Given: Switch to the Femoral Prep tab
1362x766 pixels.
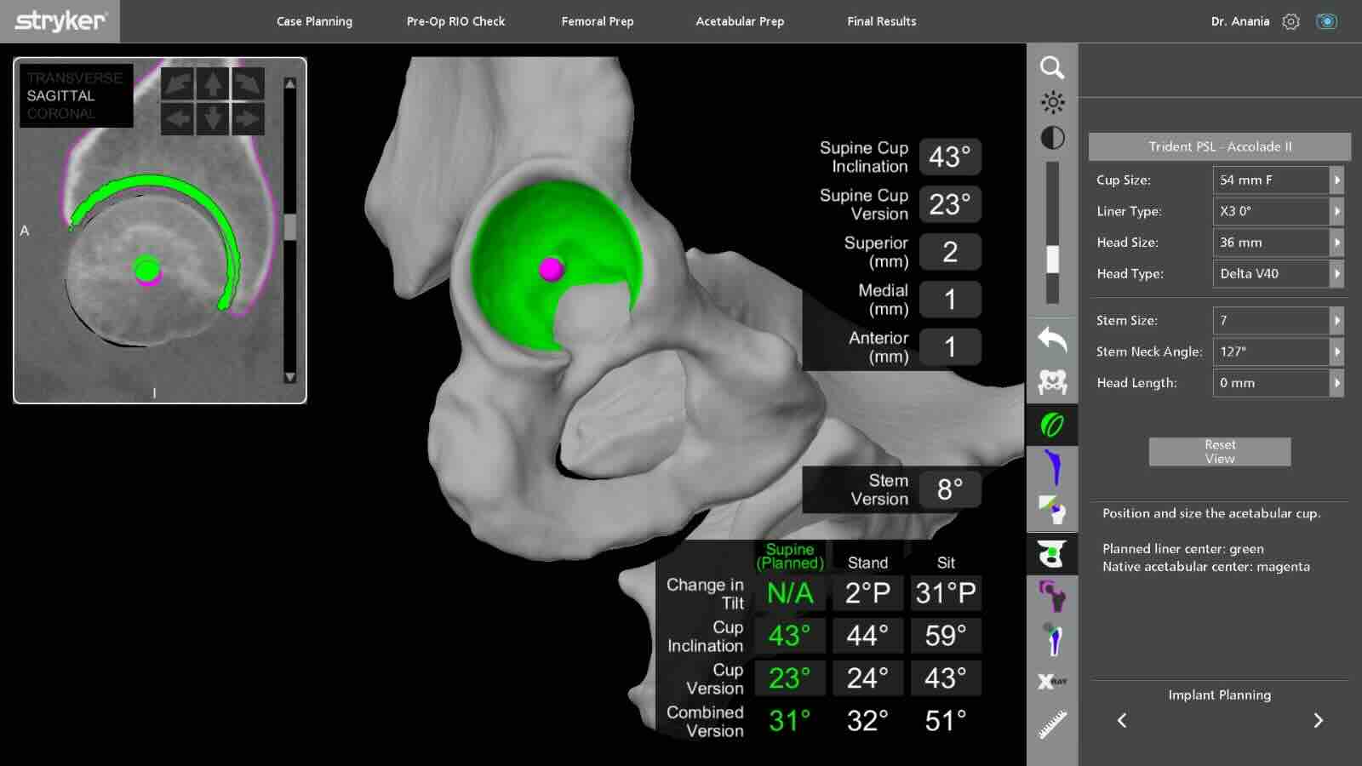Looking at the screenshot, I should (x=597, y=21).
